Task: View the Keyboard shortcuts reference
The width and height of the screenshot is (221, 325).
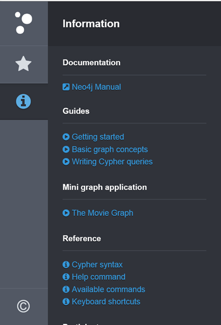Action: 106,302
